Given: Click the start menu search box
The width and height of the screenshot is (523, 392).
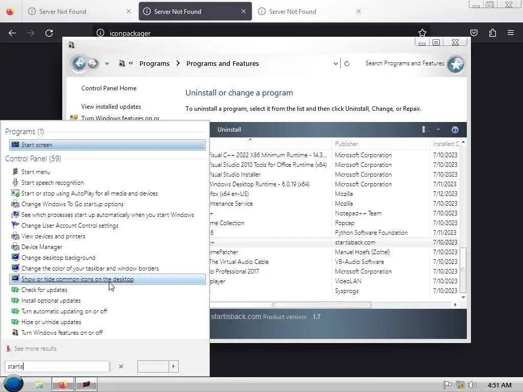Looking at the screenshot, I should 57,366.
